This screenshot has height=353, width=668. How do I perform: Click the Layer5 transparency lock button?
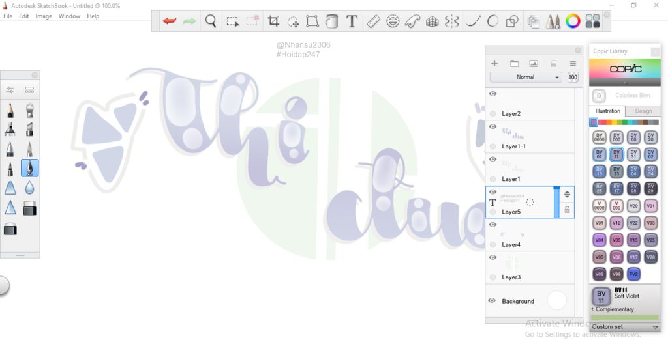point(567,210)
